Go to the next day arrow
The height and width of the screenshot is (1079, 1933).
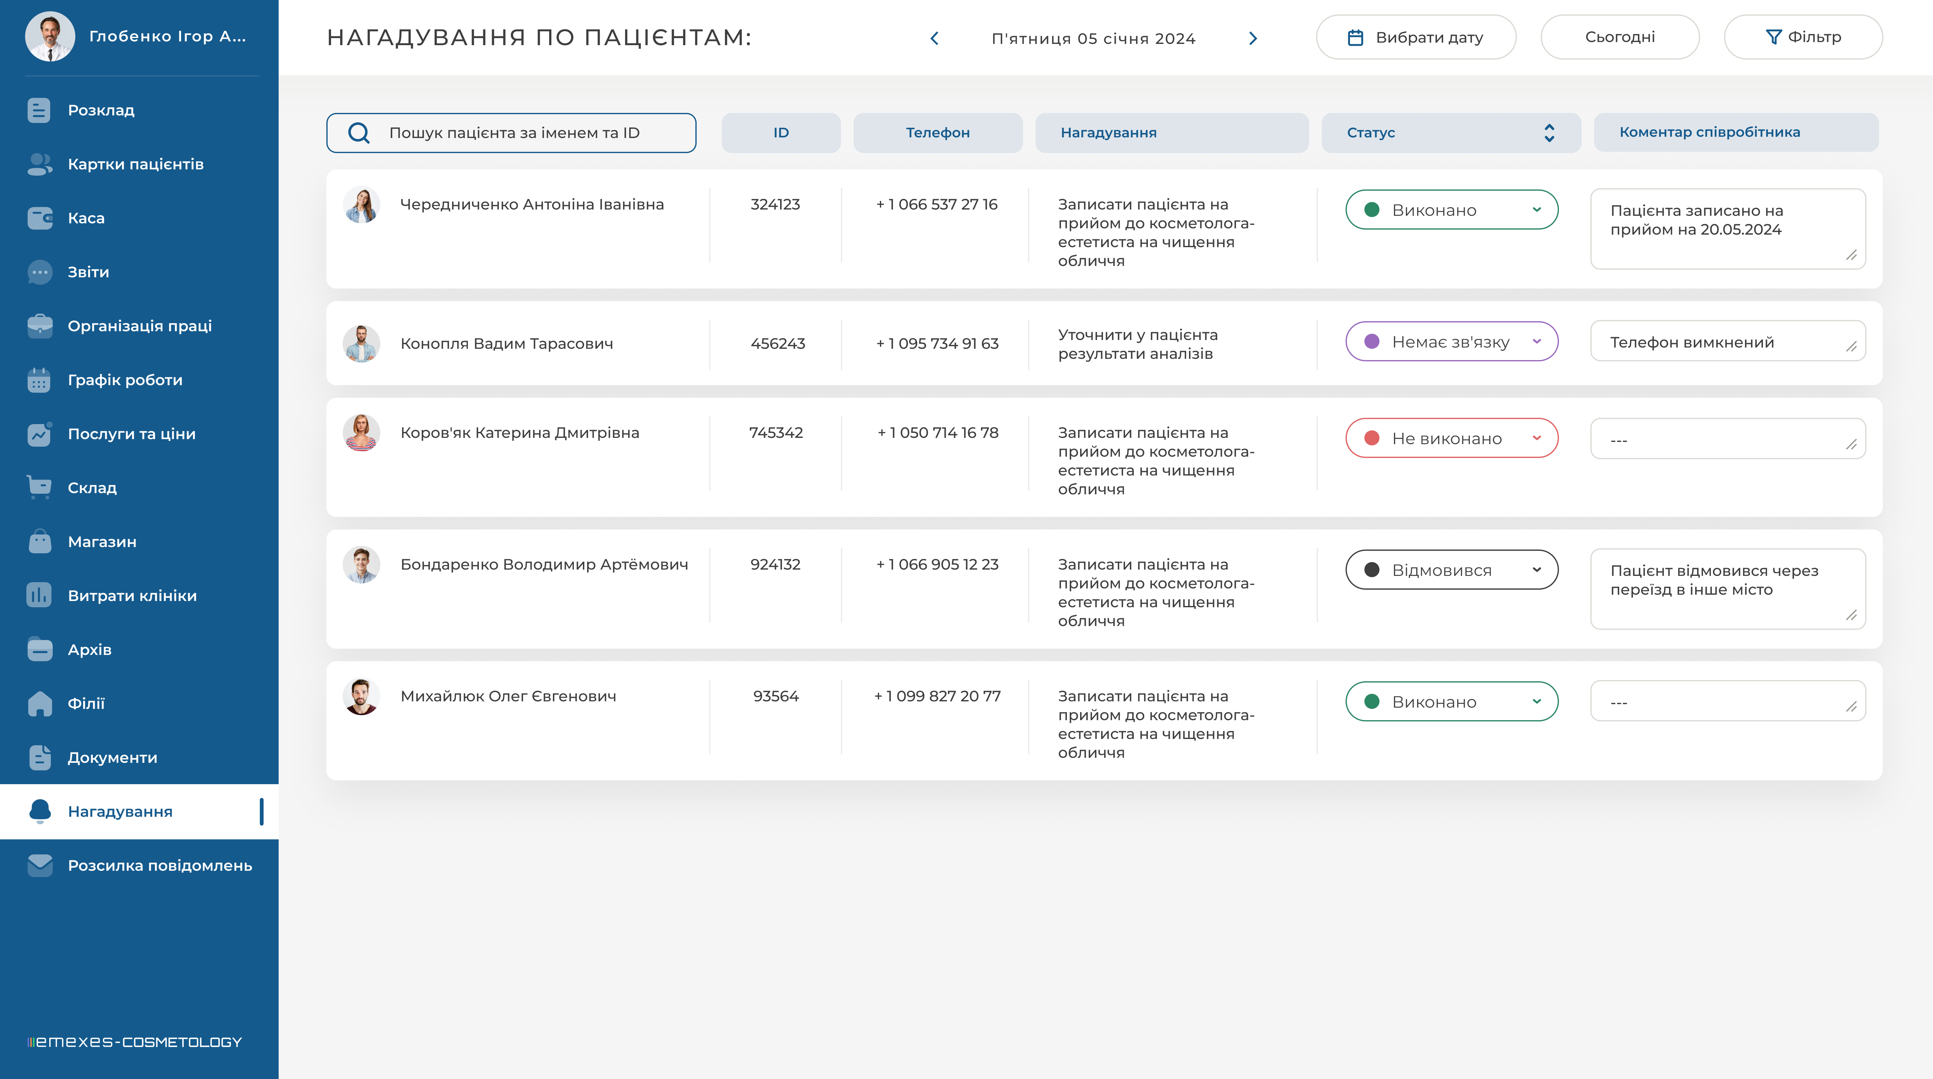tap(1252, 38)
